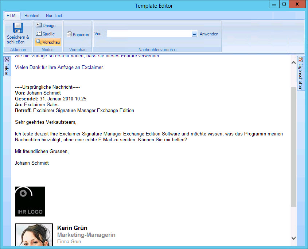Switch to Quelle source mode

(46, 34)
